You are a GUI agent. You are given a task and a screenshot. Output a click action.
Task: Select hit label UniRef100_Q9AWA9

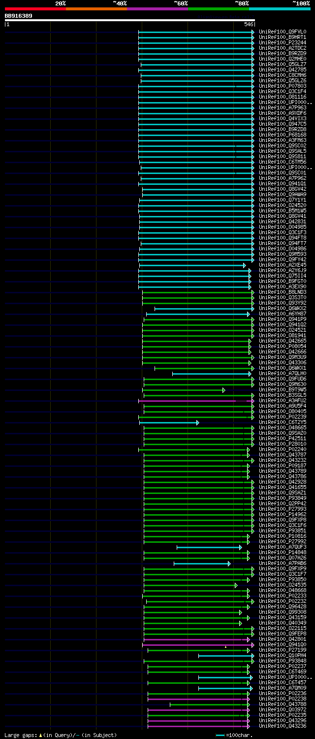pos(283,194)
